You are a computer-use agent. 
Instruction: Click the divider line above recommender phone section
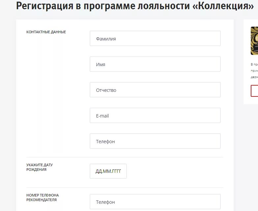[125, 187]
